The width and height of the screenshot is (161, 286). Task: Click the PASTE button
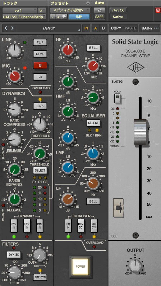[130, 28]
